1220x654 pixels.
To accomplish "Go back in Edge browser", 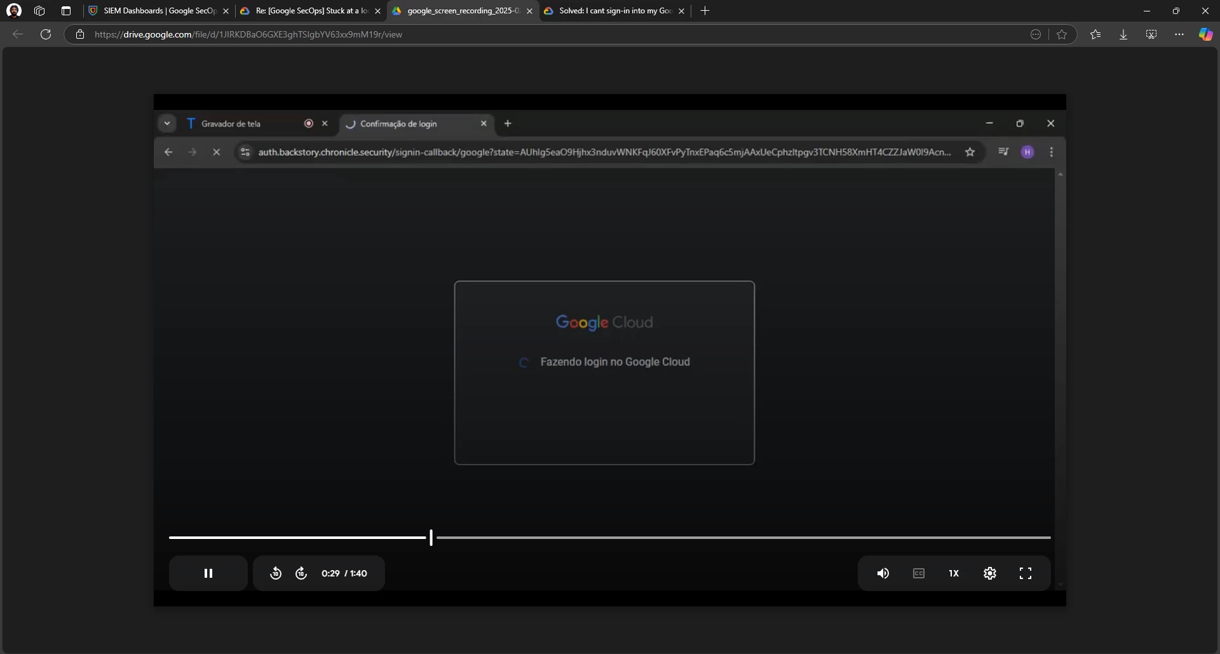I will [18, 34].
